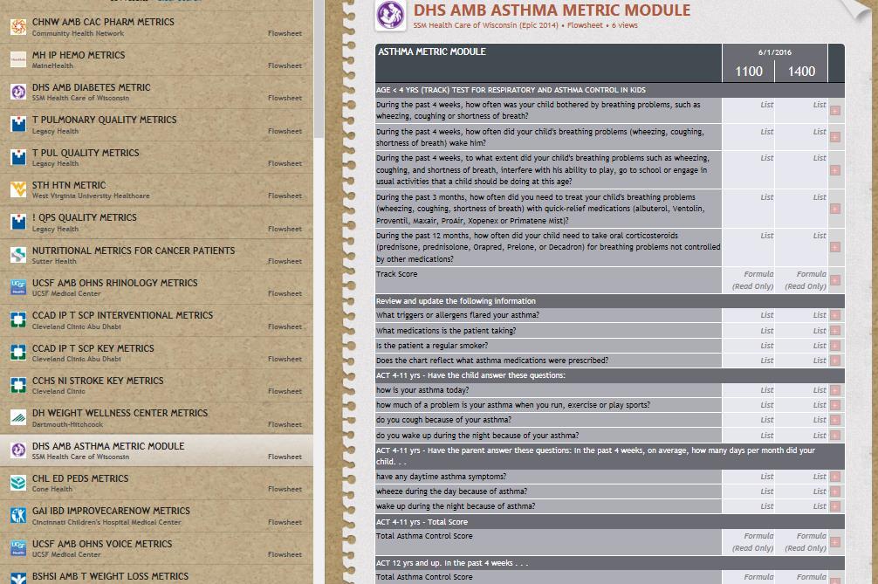Open 1100 List cell for 'how is your asthma today?'
Viewport: 878px width, 584px height.
coord(749,390)
